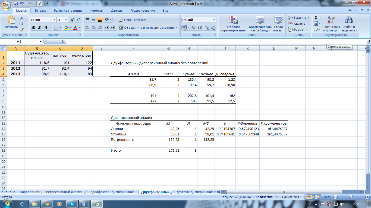Viewport: 371px width, 208px height.
Task: Open Сортировка и фильтр menu
Action: pos(331,24)
